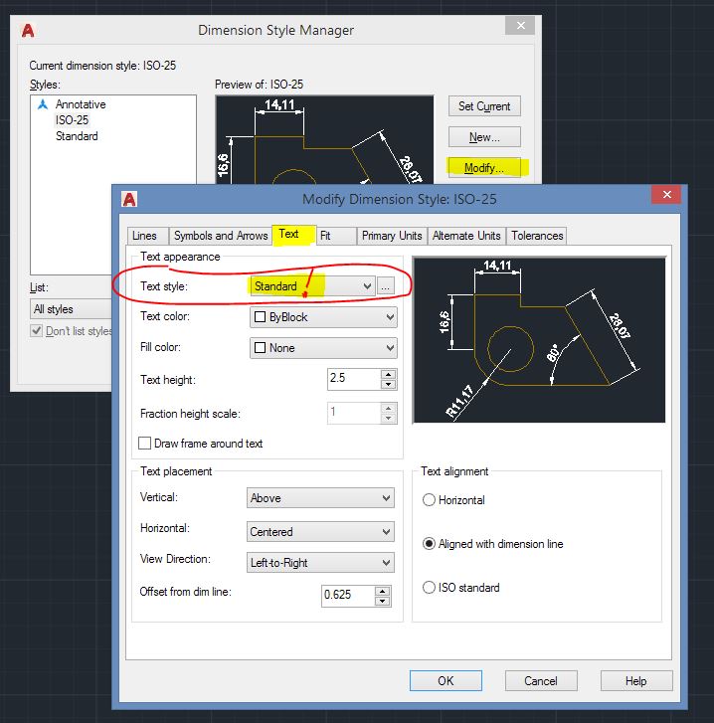Click the ByBlock text color swatch
Image resolution: width=714 pixels, height=723 pixels.
260,317
